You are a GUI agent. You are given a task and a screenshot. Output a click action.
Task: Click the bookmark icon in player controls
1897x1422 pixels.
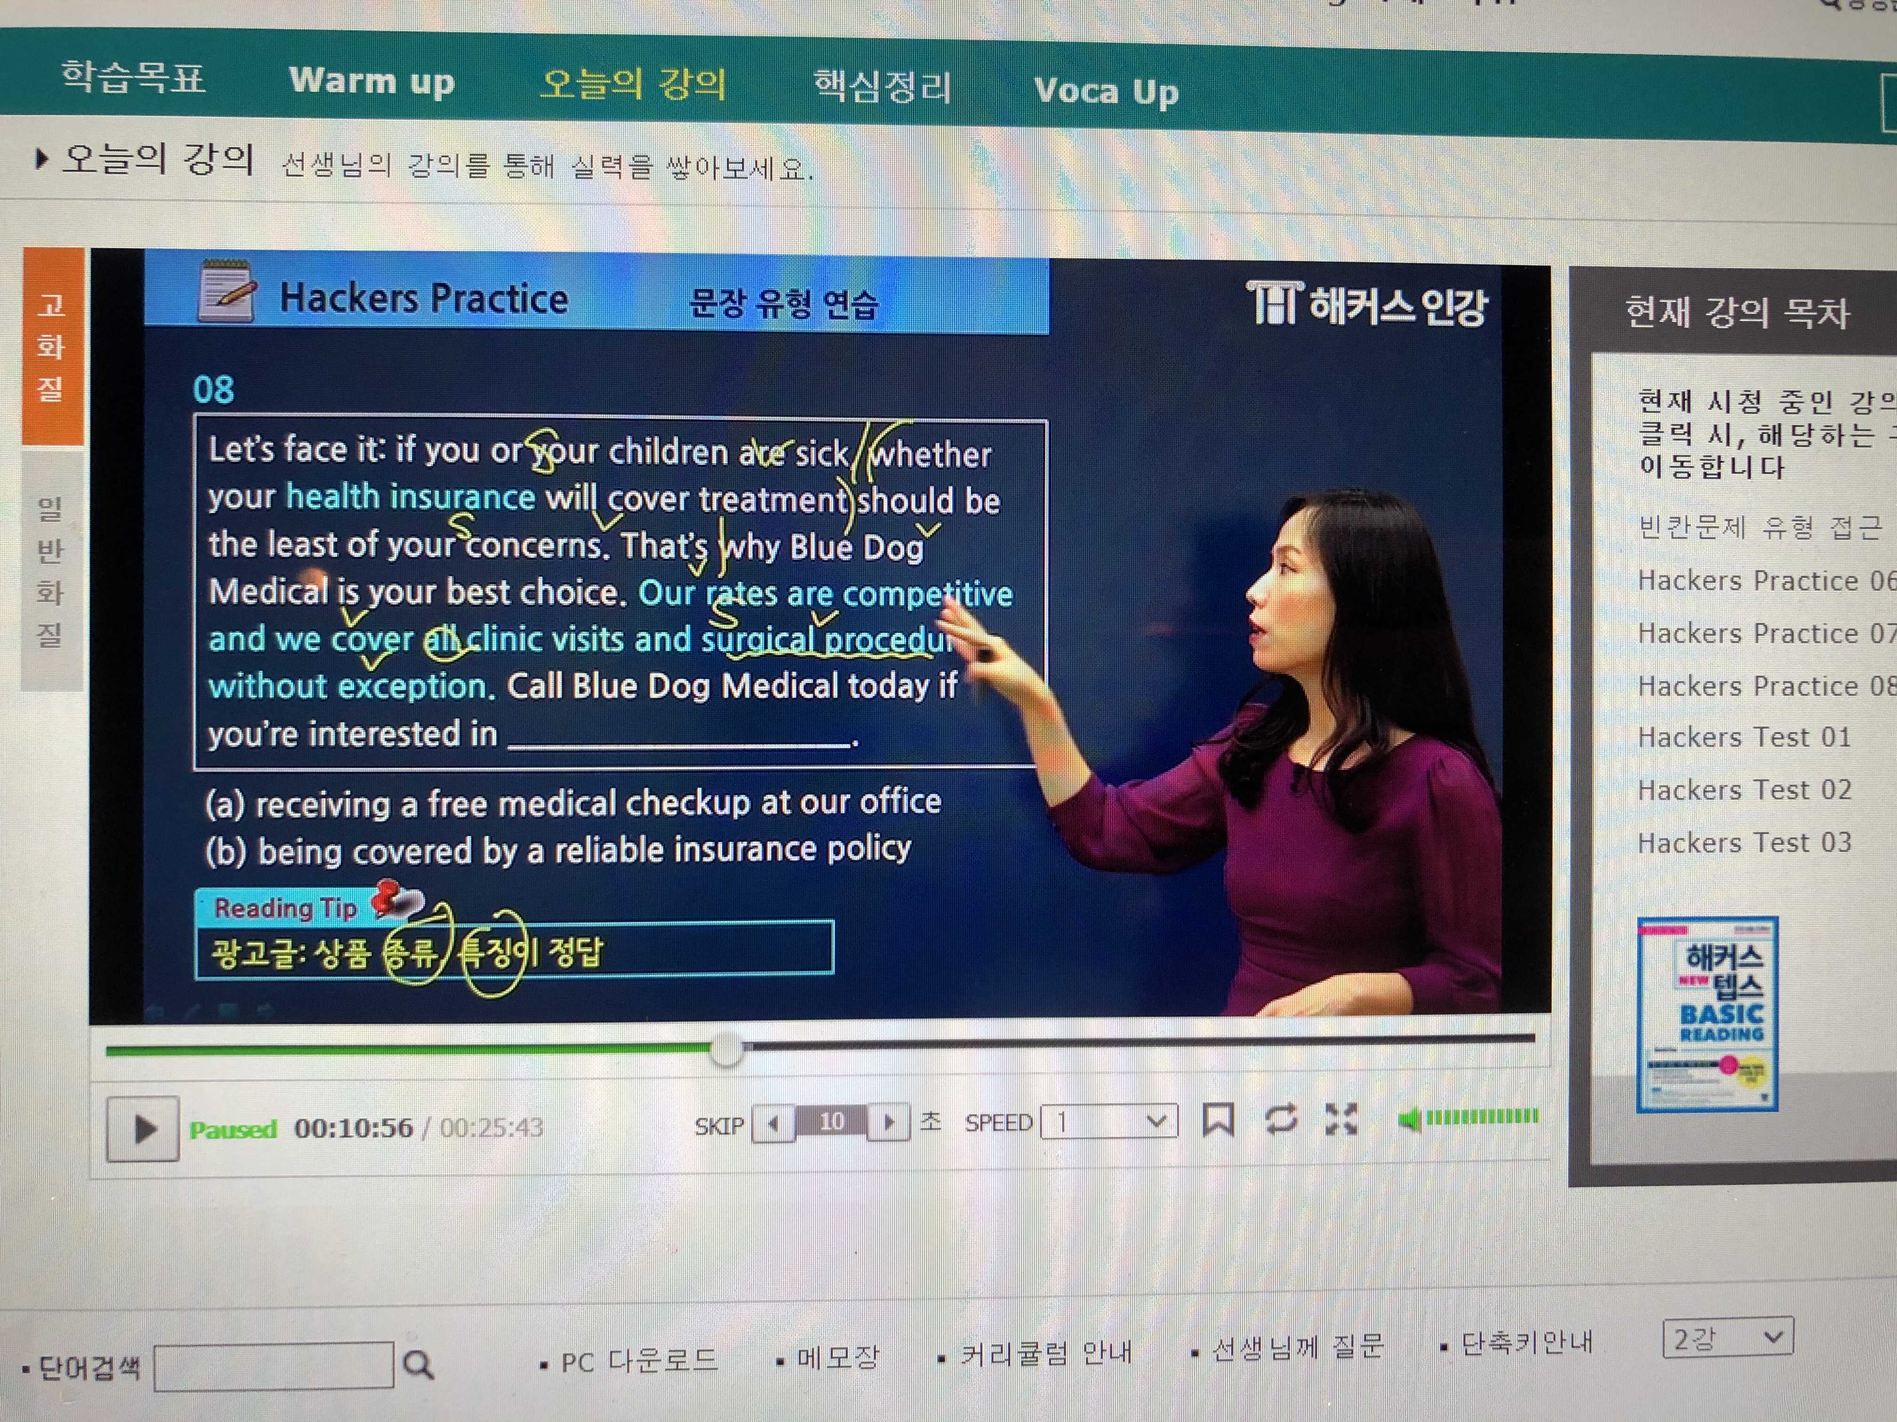point(1218,1120)
